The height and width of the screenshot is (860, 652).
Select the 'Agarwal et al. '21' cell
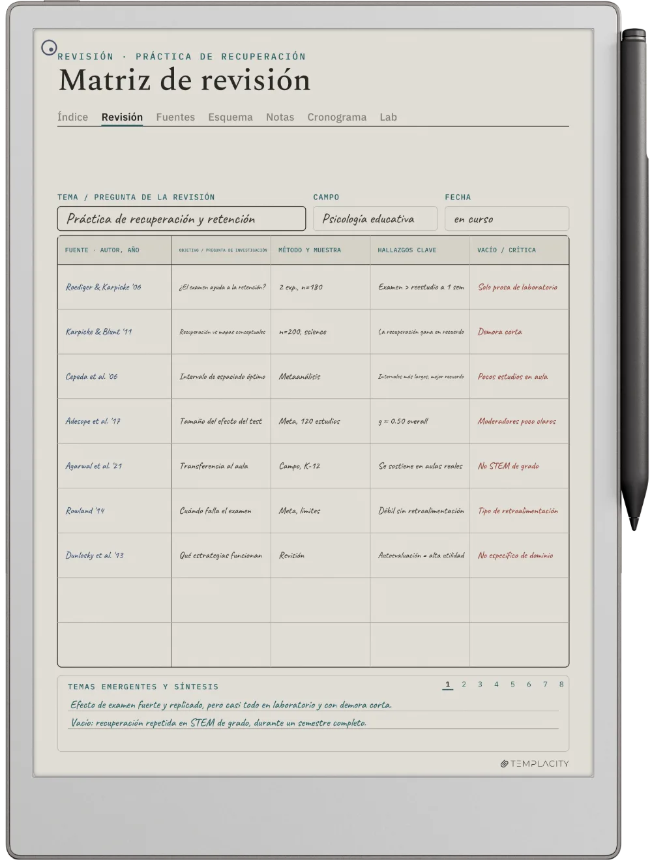coord(115,466)
